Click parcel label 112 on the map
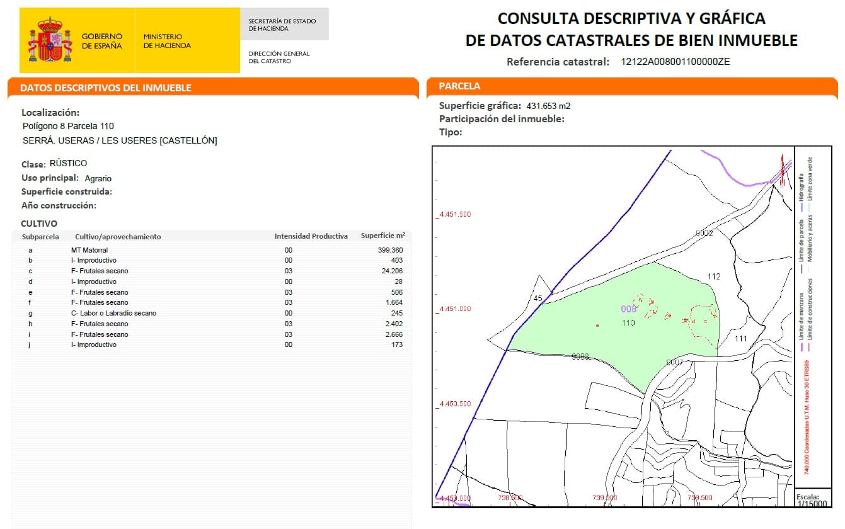The width and height of the screenshot is (845, 529). click(714, 276)
